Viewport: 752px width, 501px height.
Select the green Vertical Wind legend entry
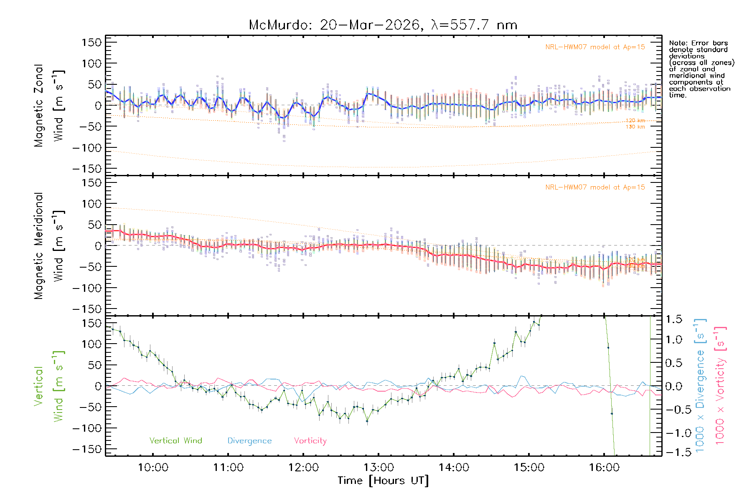click(x=175, y=441)
